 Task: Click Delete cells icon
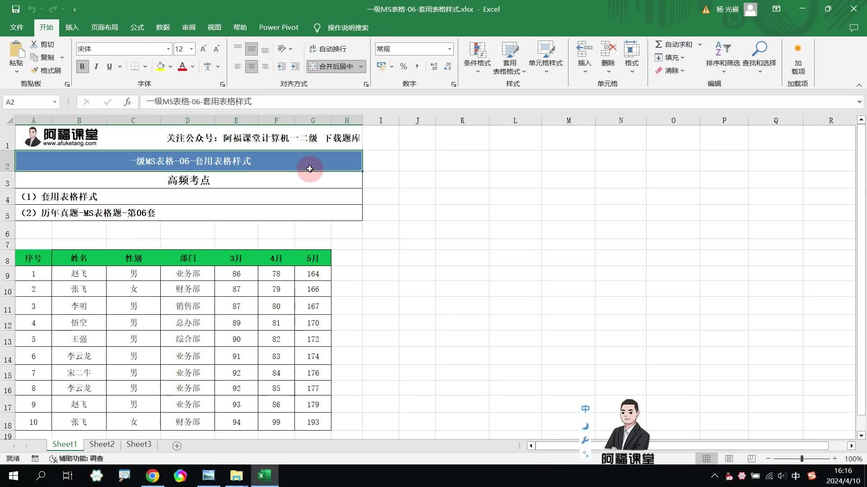click(608, 49)
